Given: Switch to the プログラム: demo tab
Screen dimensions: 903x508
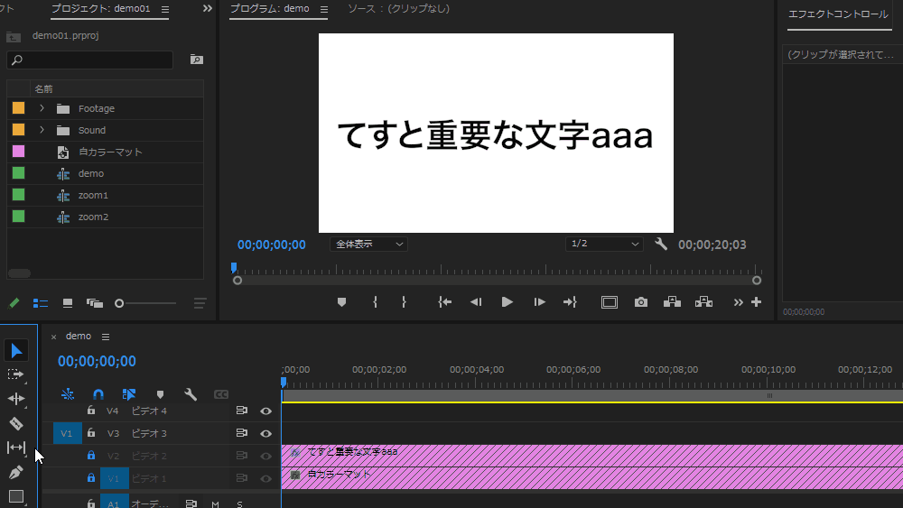Looking at the screenshot, I should pos(269,9).
